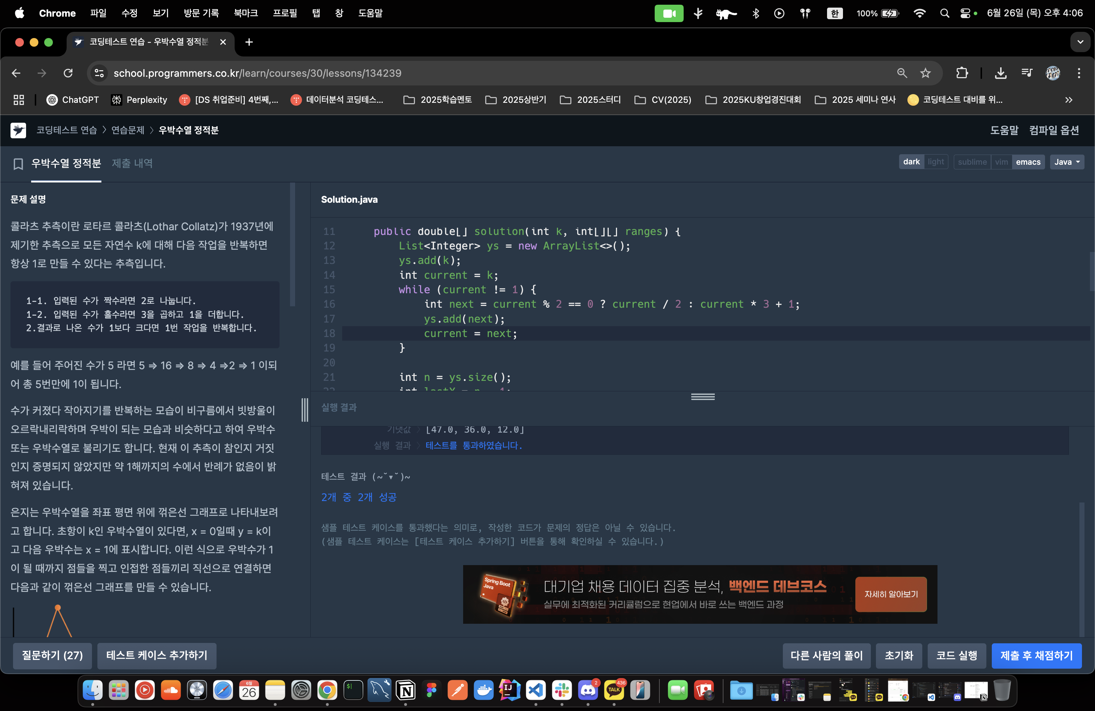Switch editor theme to light
The height and width of the screenshot is (711, 1095).
point(936,162)
